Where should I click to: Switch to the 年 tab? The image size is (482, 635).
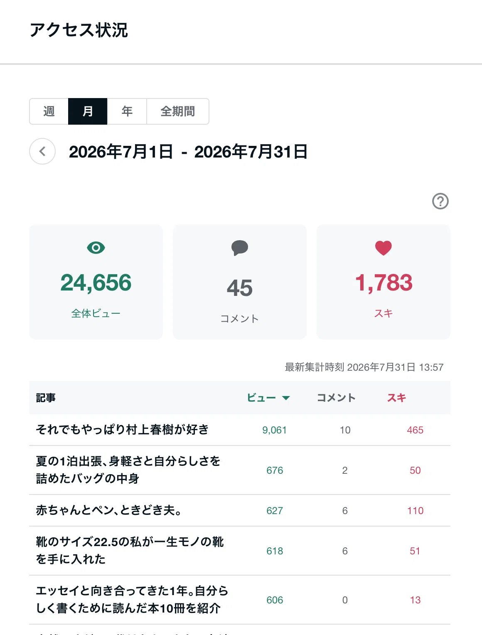coord(127,111)
